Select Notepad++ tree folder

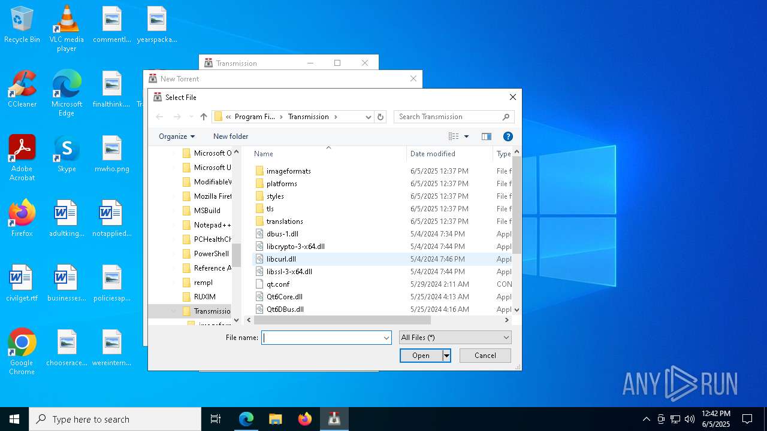(207, 225)
